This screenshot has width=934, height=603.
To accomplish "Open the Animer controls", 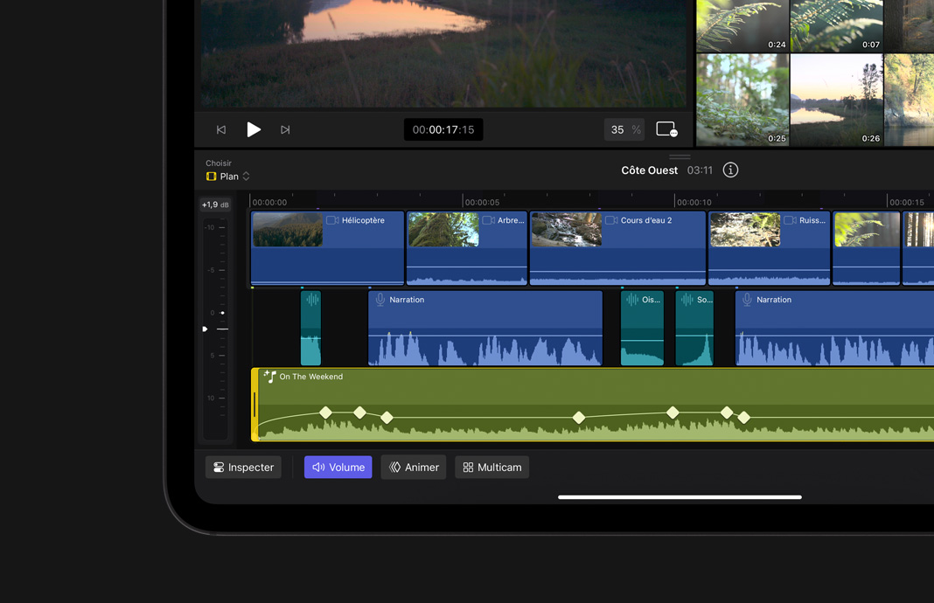I will click(414, 467).
